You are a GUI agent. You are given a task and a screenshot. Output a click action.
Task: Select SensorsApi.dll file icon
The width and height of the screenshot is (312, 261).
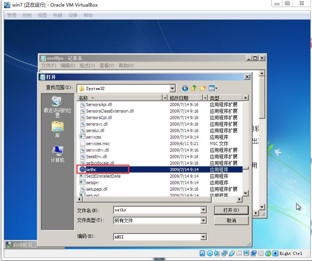pos(82,104)
